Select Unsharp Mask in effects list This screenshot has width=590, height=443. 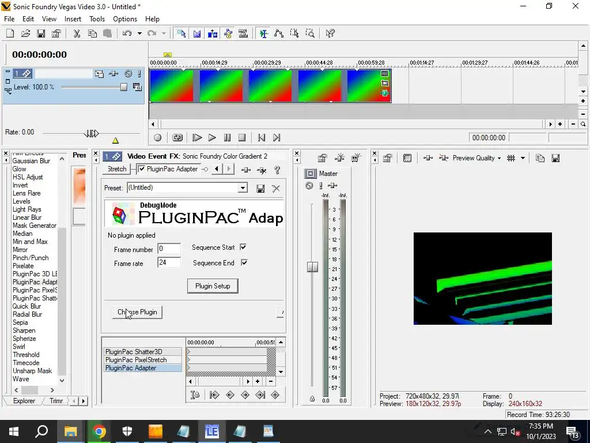(32, 371)
